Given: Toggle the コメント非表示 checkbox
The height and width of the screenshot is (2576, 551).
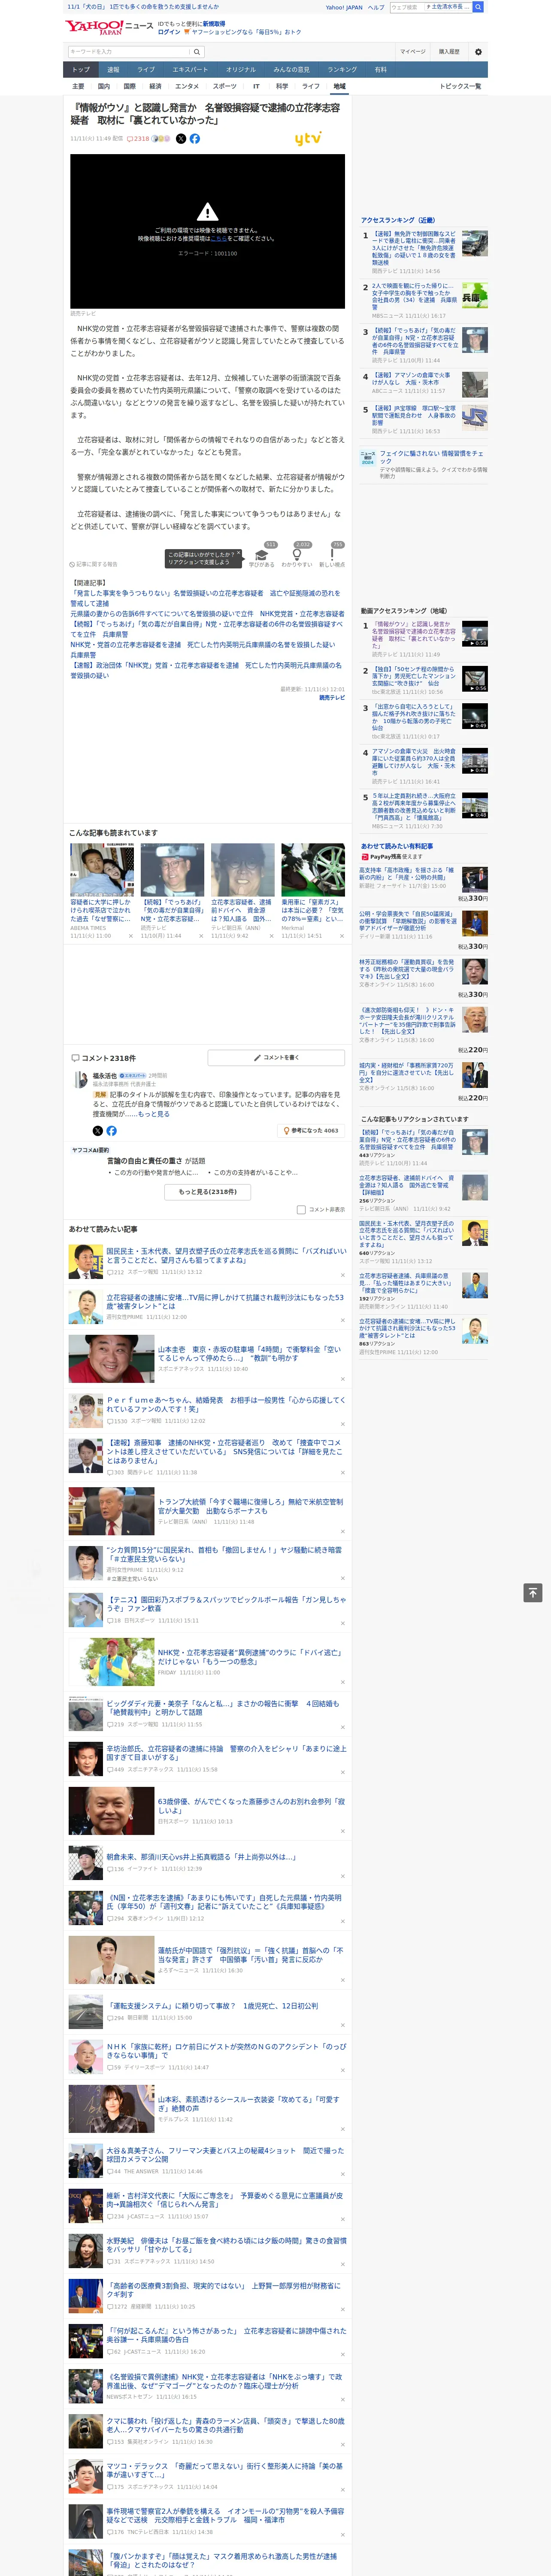Looking at the screenshot, I should [x=301, y=1210].
